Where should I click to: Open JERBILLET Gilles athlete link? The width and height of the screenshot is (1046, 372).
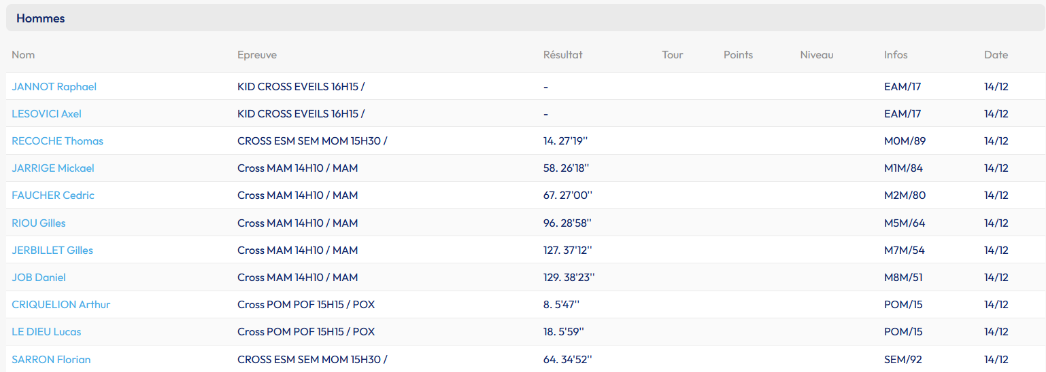pos(52,250)
